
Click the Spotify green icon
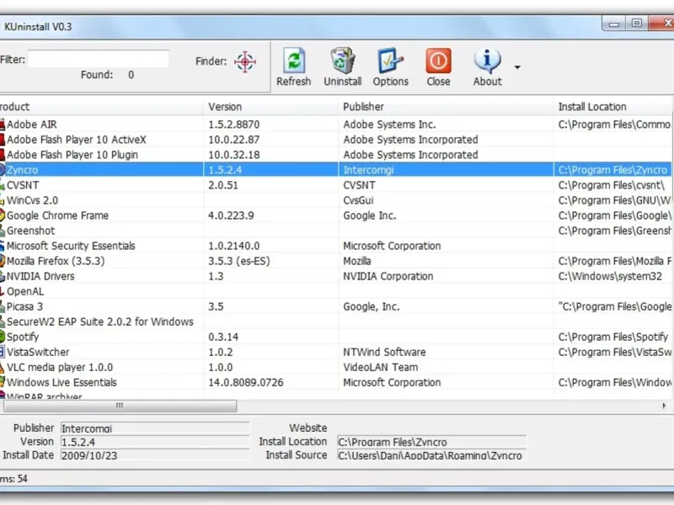(3, 337)
